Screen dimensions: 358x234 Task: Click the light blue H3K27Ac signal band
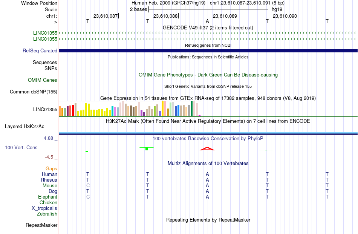coord(208,133)
